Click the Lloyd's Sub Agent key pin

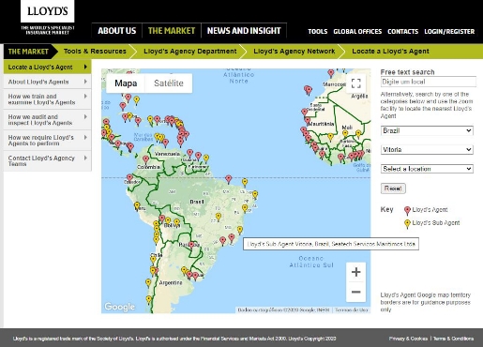coord(407,224)
